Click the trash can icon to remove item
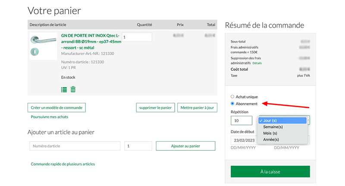Screen dimensions: 345x186 [x=73, y=89]
